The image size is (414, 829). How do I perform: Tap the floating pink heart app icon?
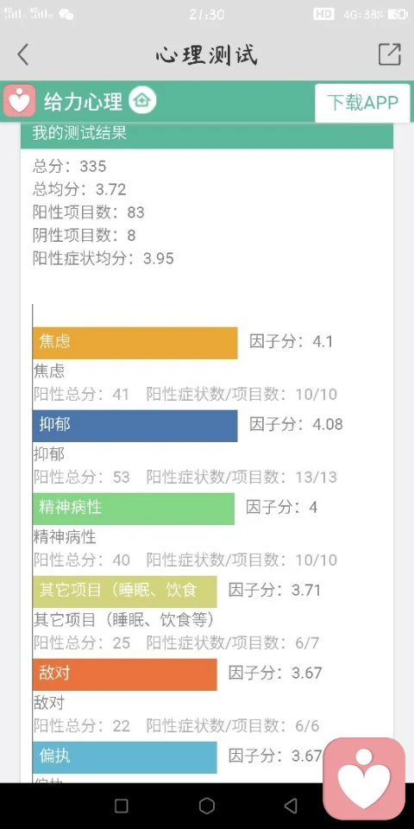(364, 778)
